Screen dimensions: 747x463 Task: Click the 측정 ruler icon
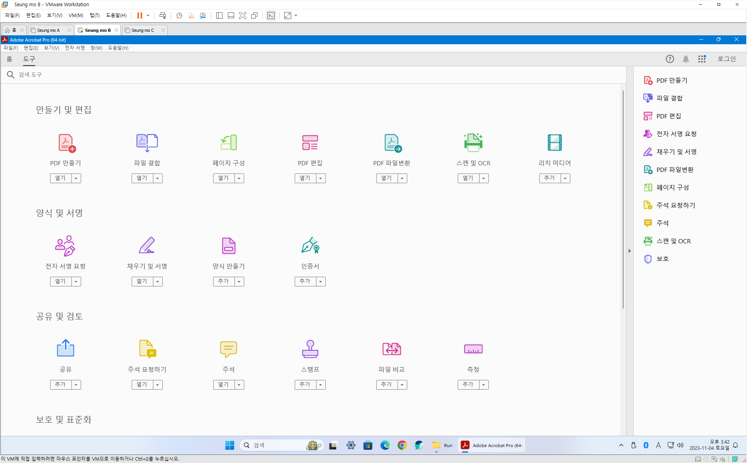tap(473, 349)
